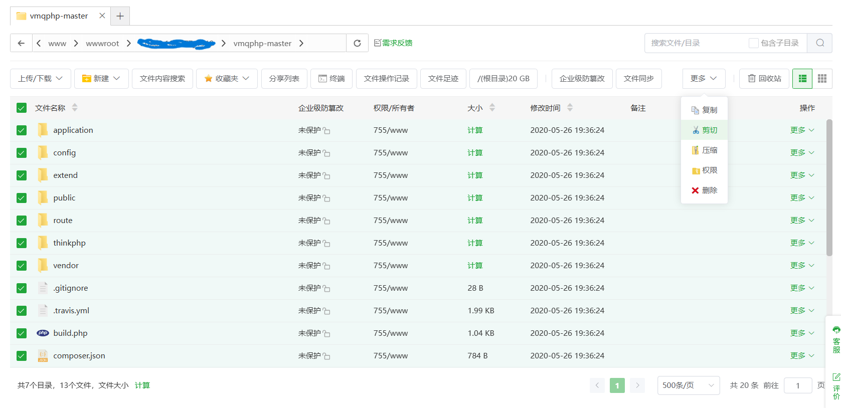Click the search magnifier icon
The height and width of the screenshot is (408, 841).
pos(819,43)
